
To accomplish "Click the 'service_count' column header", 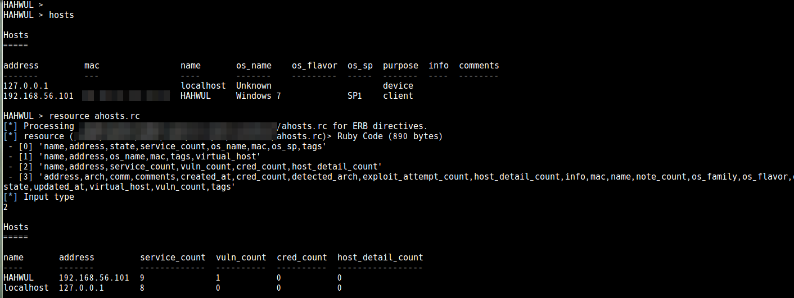I will click(173, 258).
